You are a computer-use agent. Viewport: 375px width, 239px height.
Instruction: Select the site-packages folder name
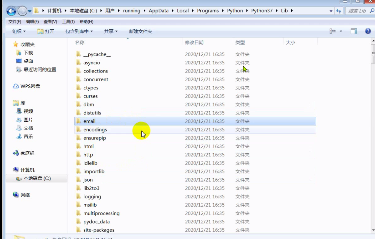[x=99, y=230]
